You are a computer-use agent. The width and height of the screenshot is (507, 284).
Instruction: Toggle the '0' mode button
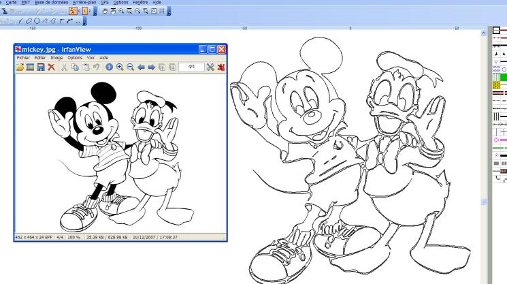pyautogui.click(x=80, y=11)
